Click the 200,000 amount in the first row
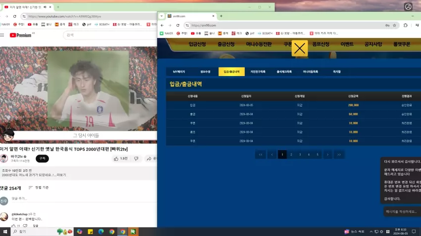Viewport: 421px width, 236px height. [x=353, y=105]
